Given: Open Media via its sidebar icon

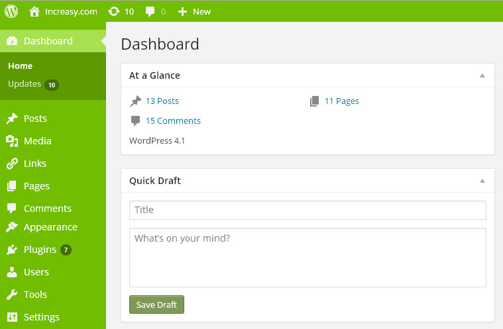Looking at the screenshot, I should tap(12, 141).
